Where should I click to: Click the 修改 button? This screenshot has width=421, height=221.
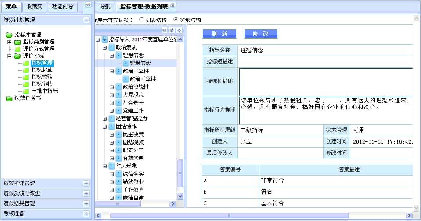pos(260,33)
